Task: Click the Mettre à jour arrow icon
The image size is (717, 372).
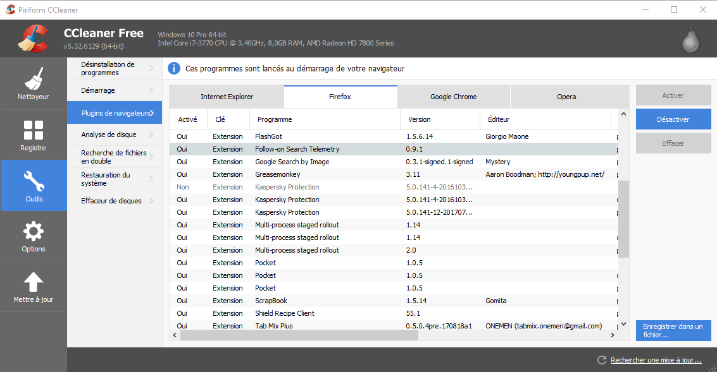Action: pos(34,282)
